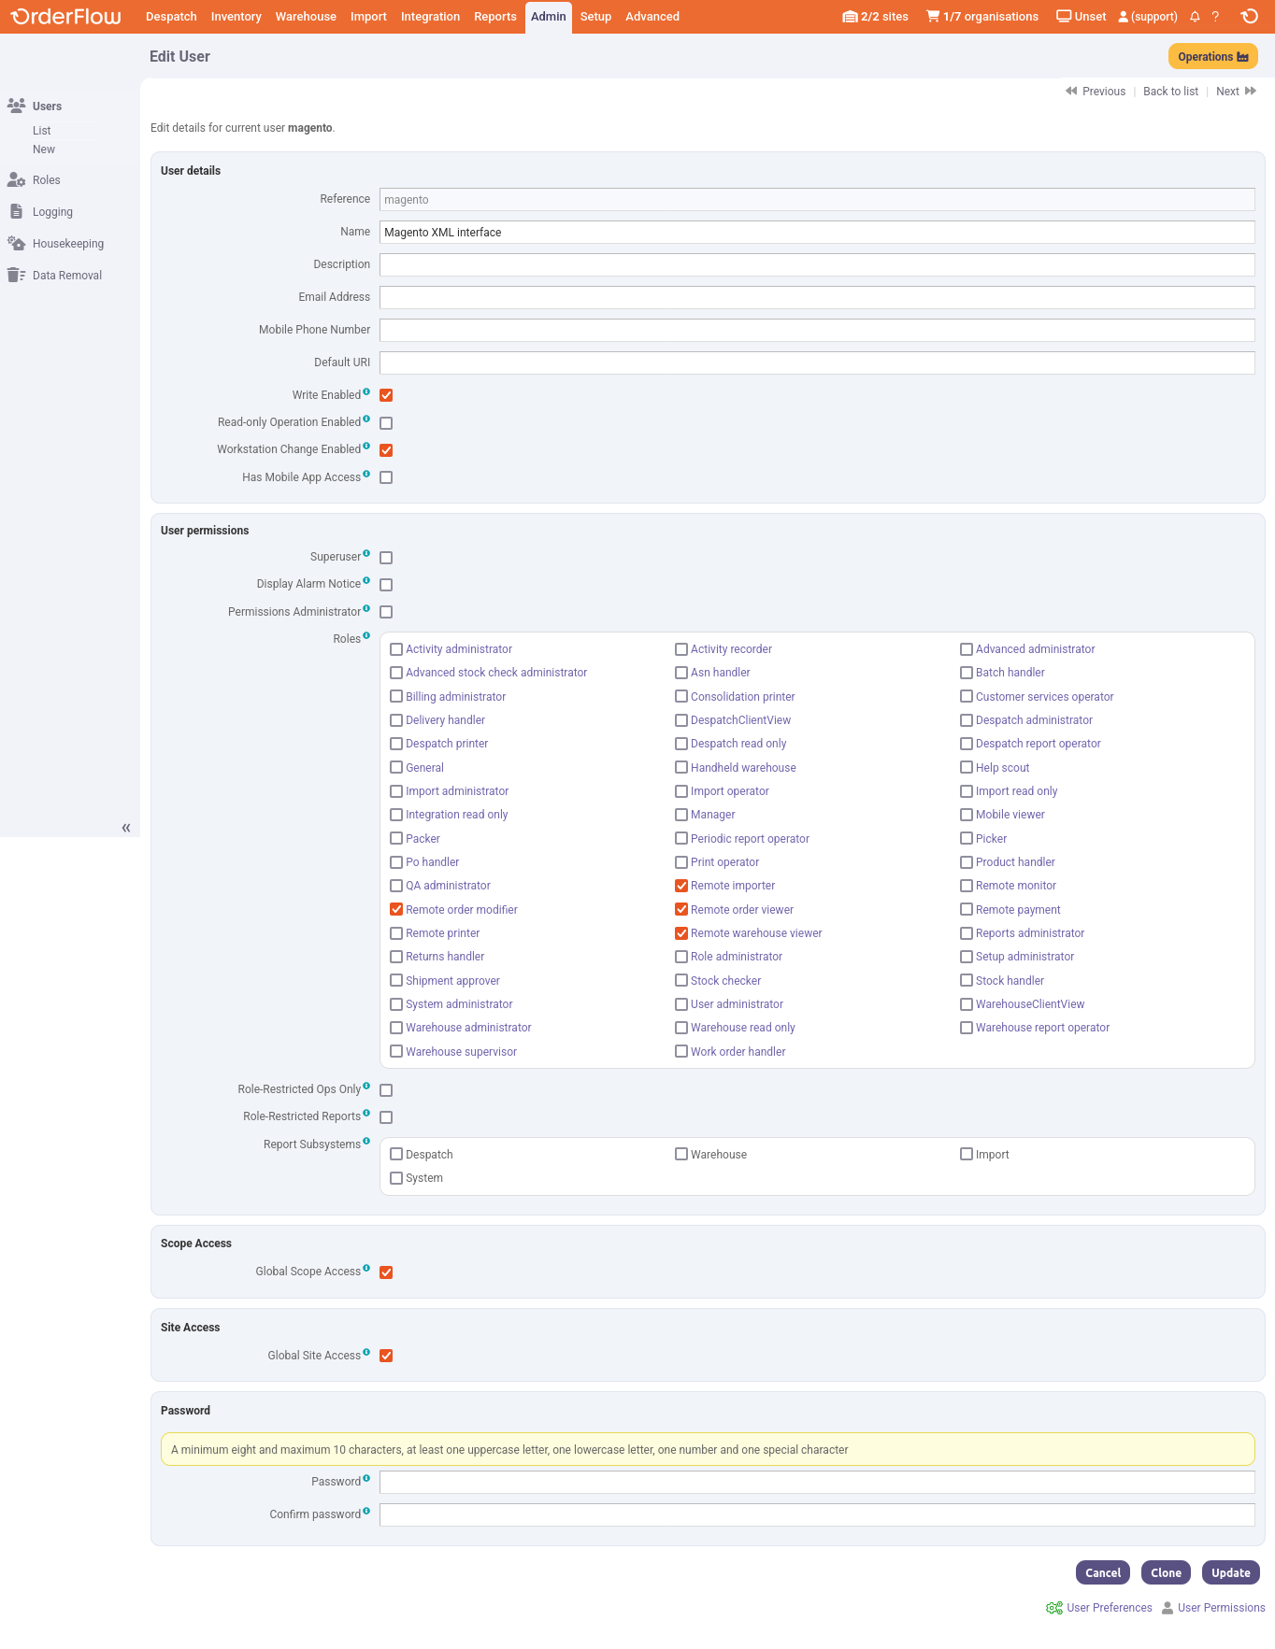Open the New link under Users
The height and width of the screenshot is (1649, 1275).
point(44,149)
